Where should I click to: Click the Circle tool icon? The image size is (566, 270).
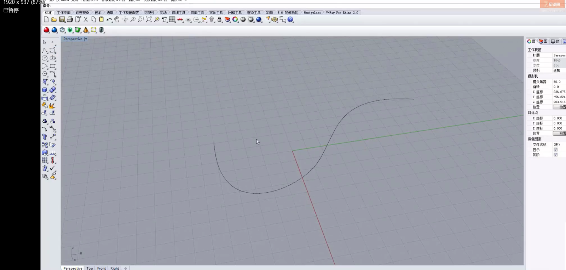[x=45, y=58]
